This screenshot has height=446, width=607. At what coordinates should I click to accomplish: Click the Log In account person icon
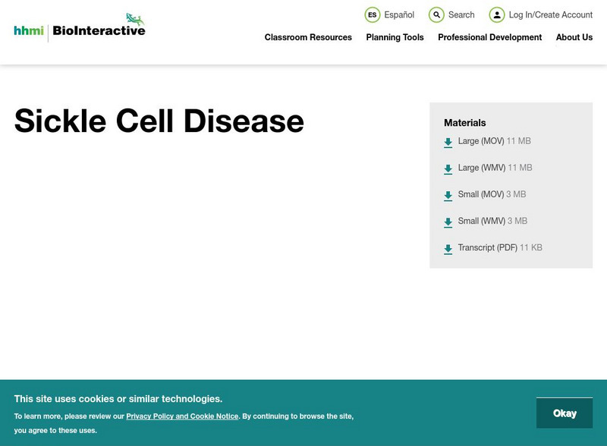(497, 14)
